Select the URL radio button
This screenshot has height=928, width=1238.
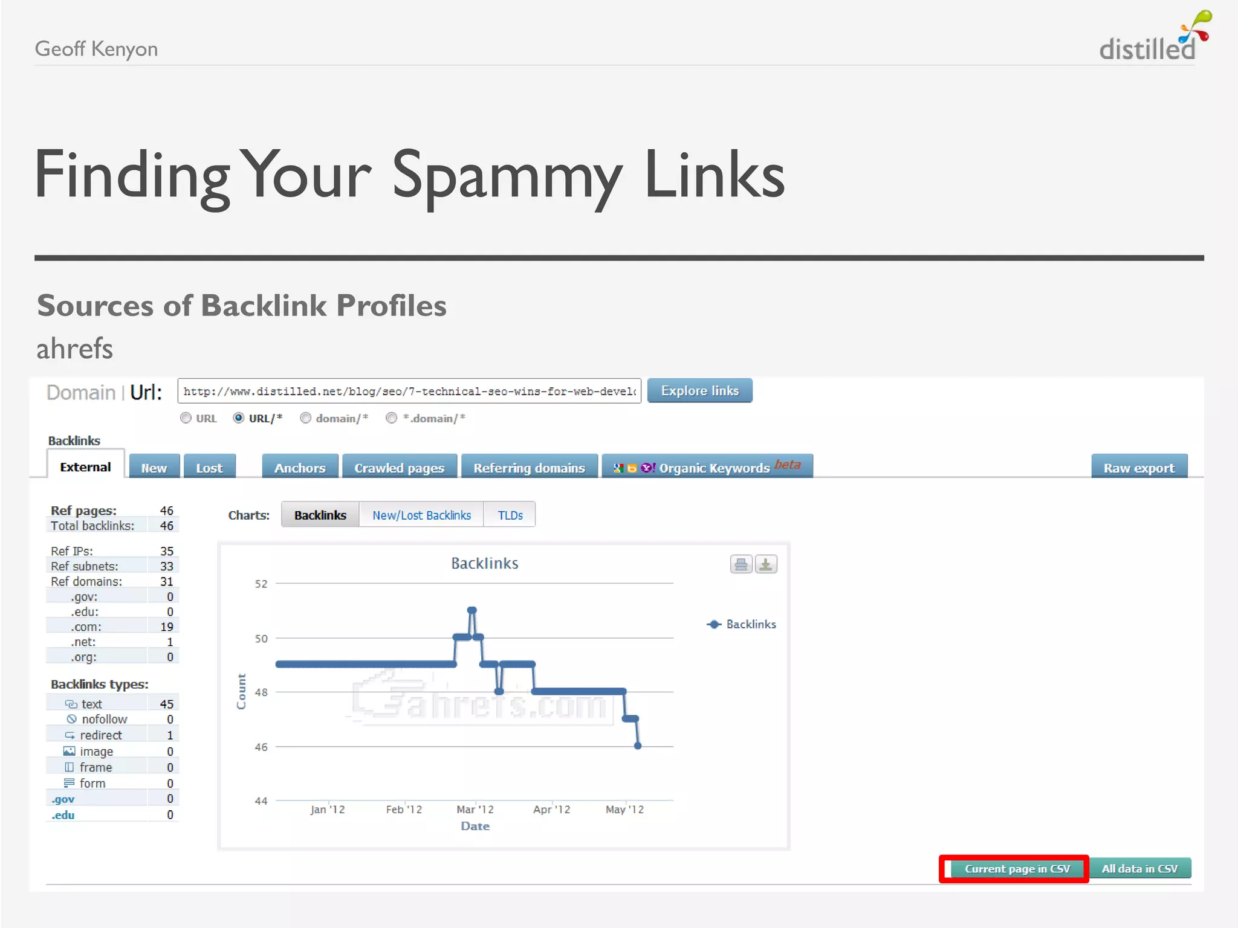[186, 418]
